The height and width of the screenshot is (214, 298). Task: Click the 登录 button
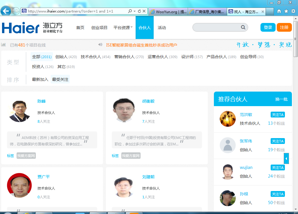[268, 27]
